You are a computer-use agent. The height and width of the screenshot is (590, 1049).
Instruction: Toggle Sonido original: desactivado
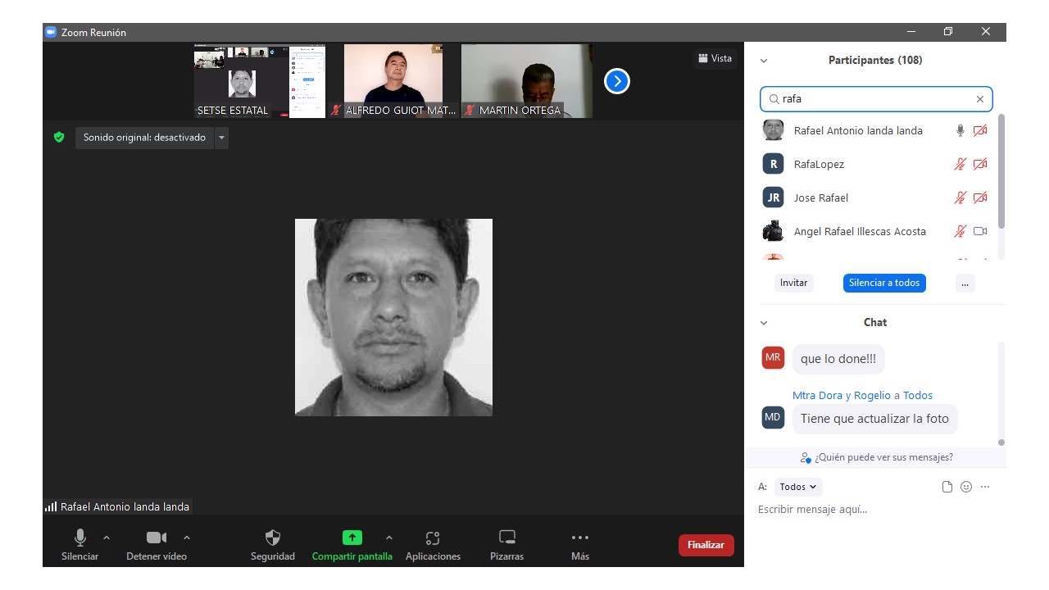(144, 138)
